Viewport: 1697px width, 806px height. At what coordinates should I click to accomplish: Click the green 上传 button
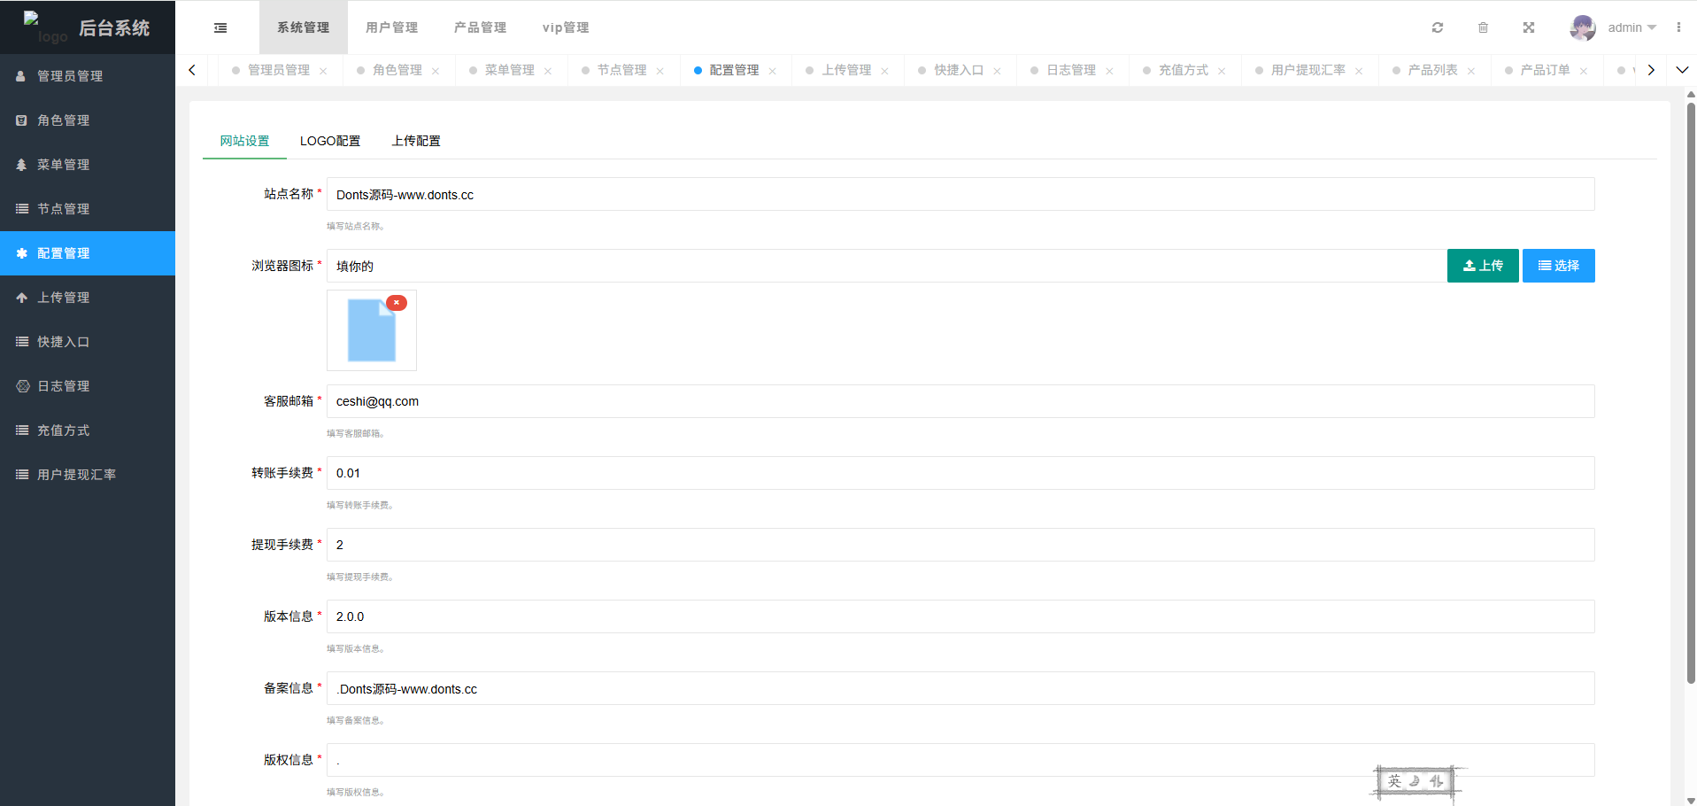(x=1483, y=266)
